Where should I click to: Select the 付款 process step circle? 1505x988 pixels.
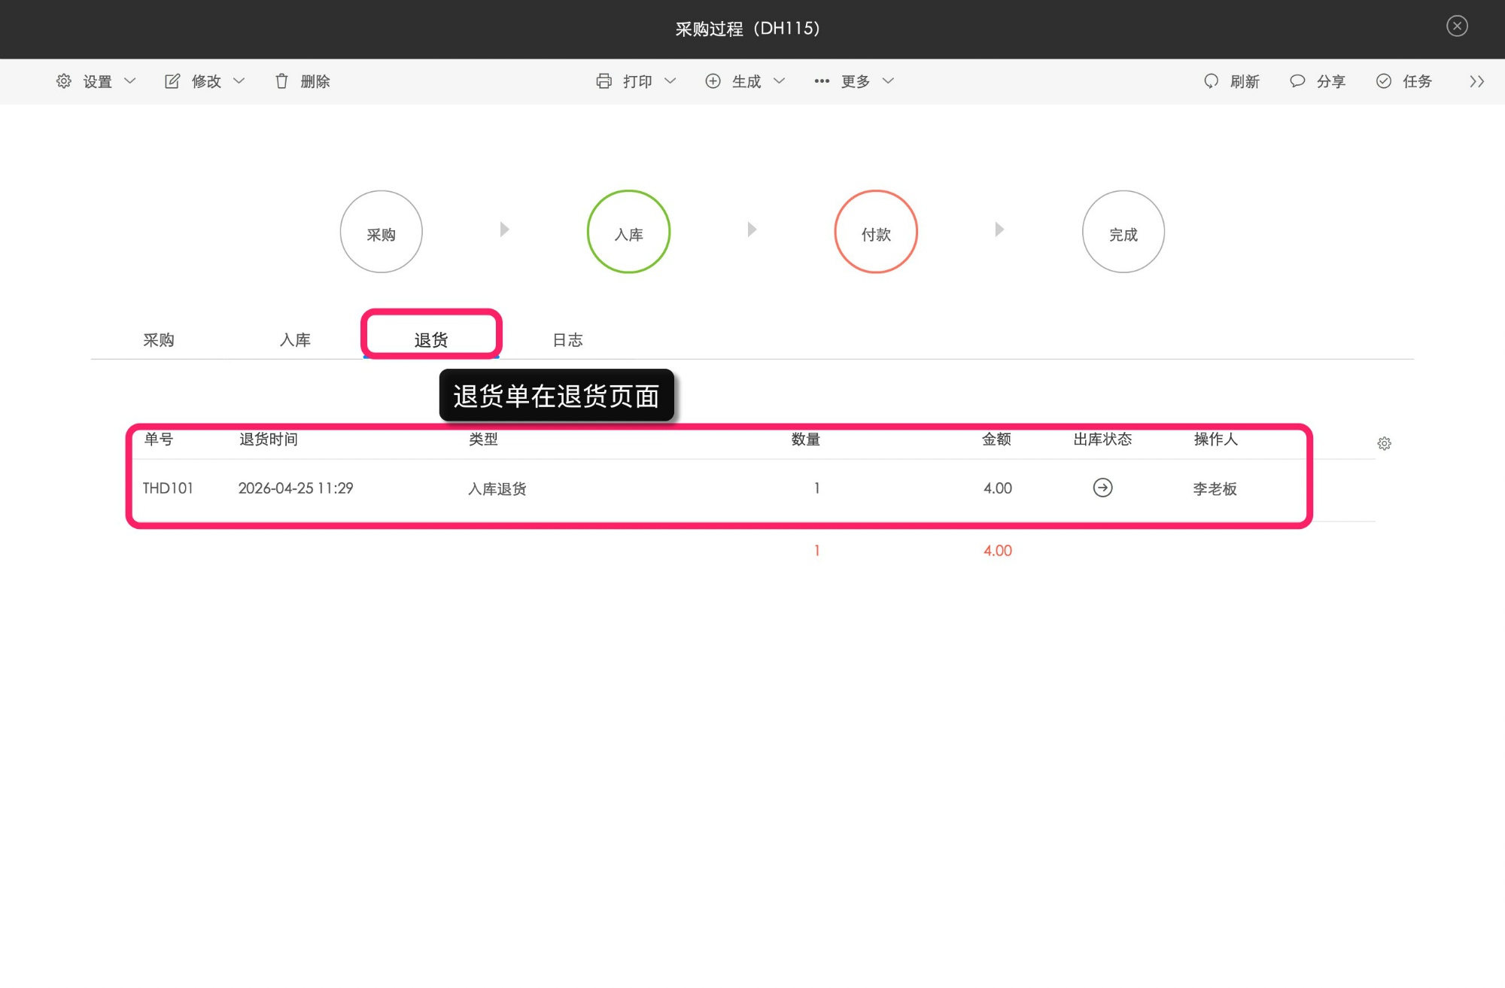coord(876,232)
